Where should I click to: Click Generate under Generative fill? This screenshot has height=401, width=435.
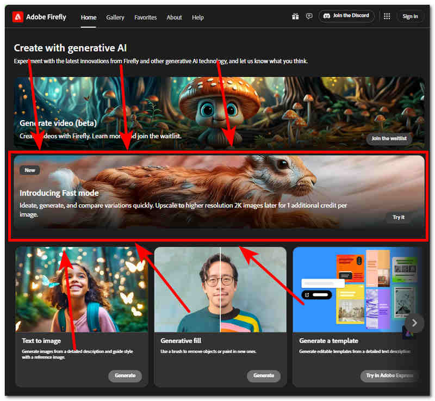[264, 375]
